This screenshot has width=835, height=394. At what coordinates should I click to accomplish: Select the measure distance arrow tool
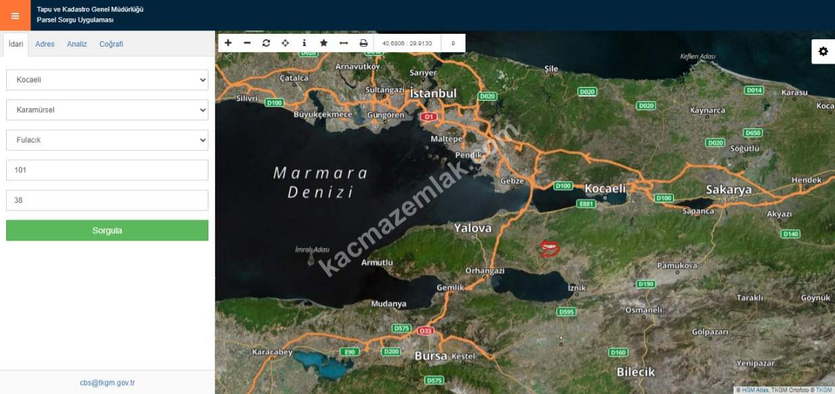click(344, 43)
